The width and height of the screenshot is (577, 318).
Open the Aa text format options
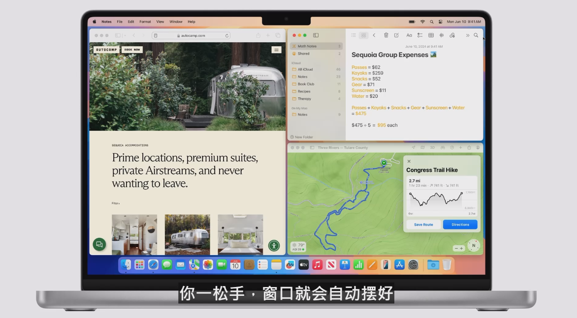click(x=409, y=35)
